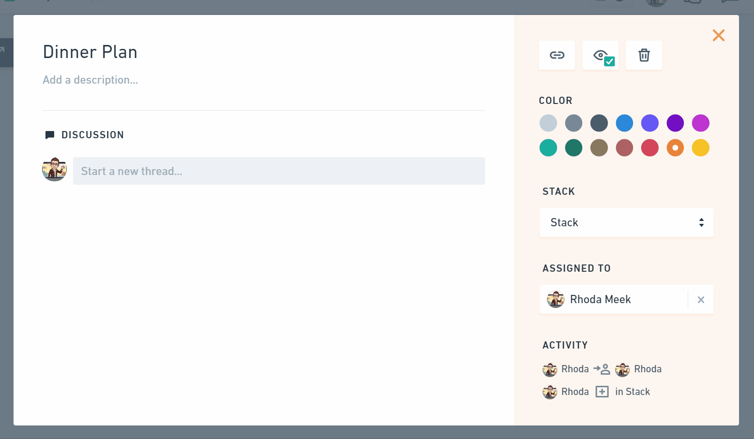This screenshot has height=439, width=754.
Task: Click the trash delete icon
Action: tap(644, 55)
